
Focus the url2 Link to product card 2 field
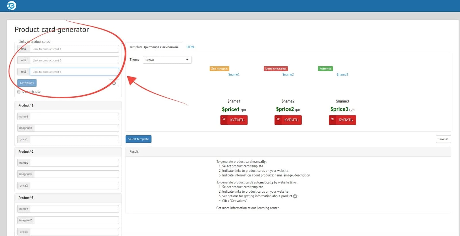tap(74, 60)
